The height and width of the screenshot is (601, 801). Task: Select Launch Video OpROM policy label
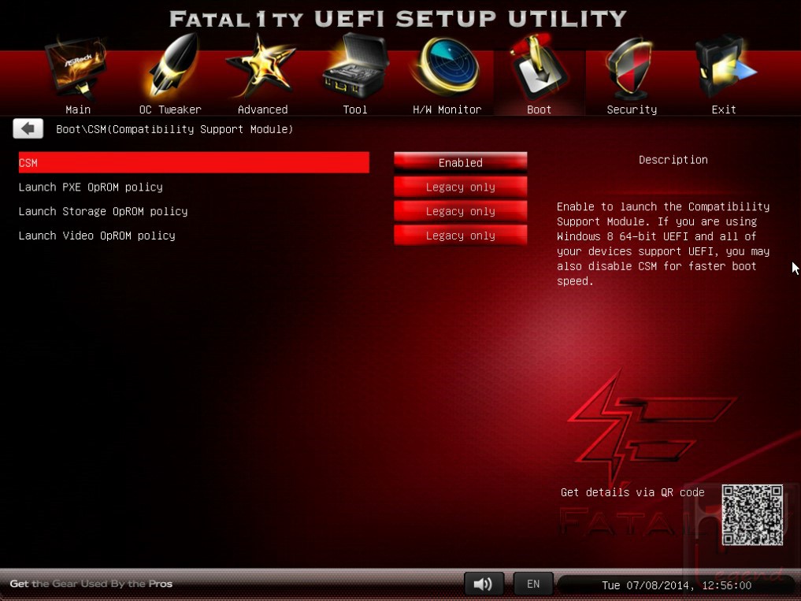97,236
